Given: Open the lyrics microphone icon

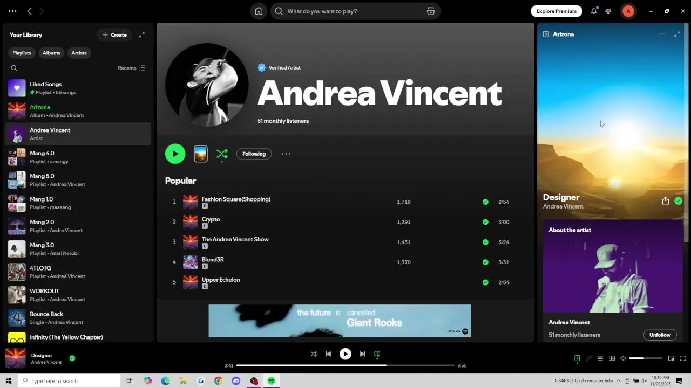Looking at the screenshot, I should pos(589,358).
